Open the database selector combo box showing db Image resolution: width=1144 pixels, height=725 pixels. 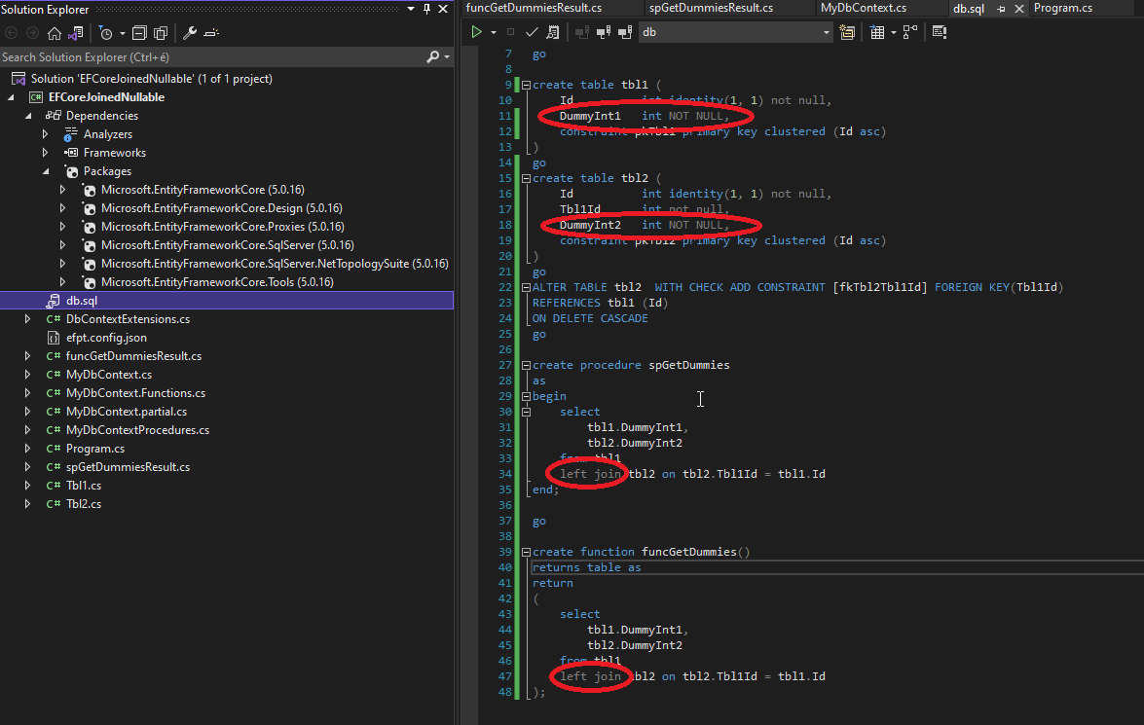[736, 32]
